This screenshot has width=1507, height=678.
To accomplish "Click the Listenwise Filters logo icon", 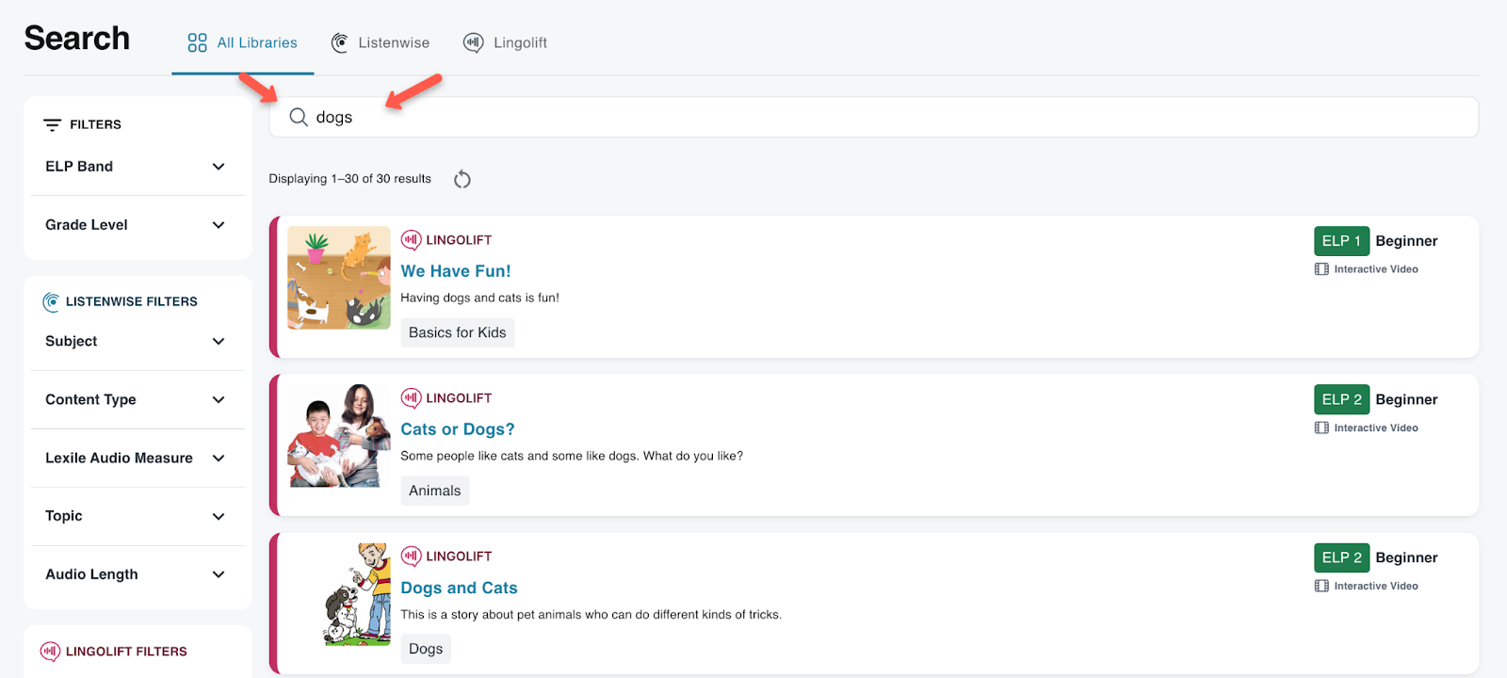I will click(51, 302).
